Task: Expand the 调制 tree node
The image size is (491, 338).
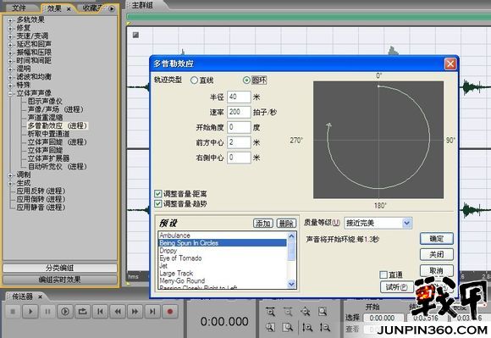Action: click(x=10, y=175)
